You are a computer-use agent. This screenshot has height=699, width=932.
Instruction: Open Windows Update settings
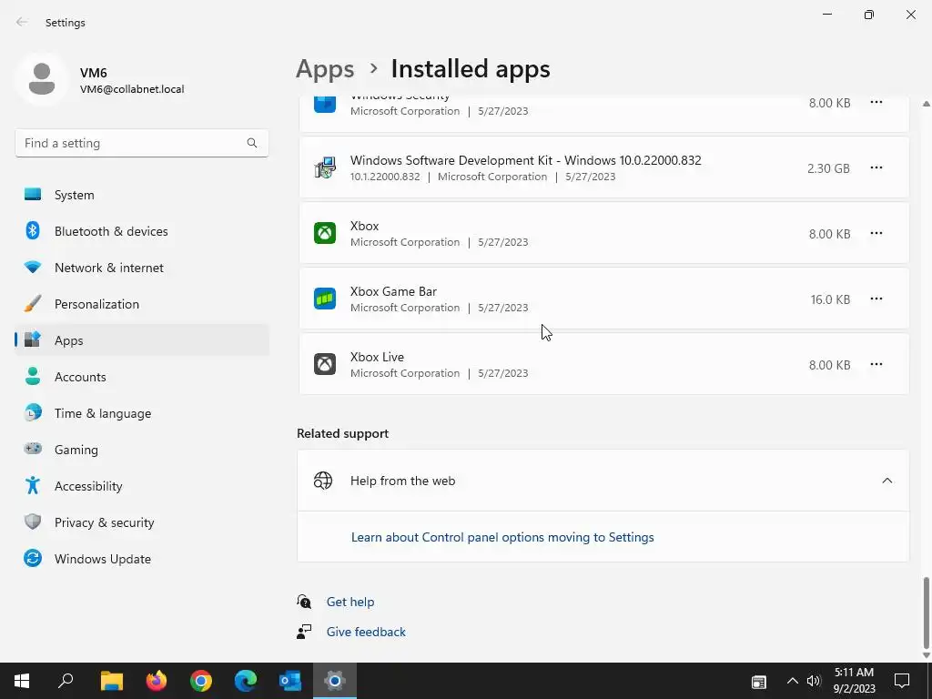[141, 559]
